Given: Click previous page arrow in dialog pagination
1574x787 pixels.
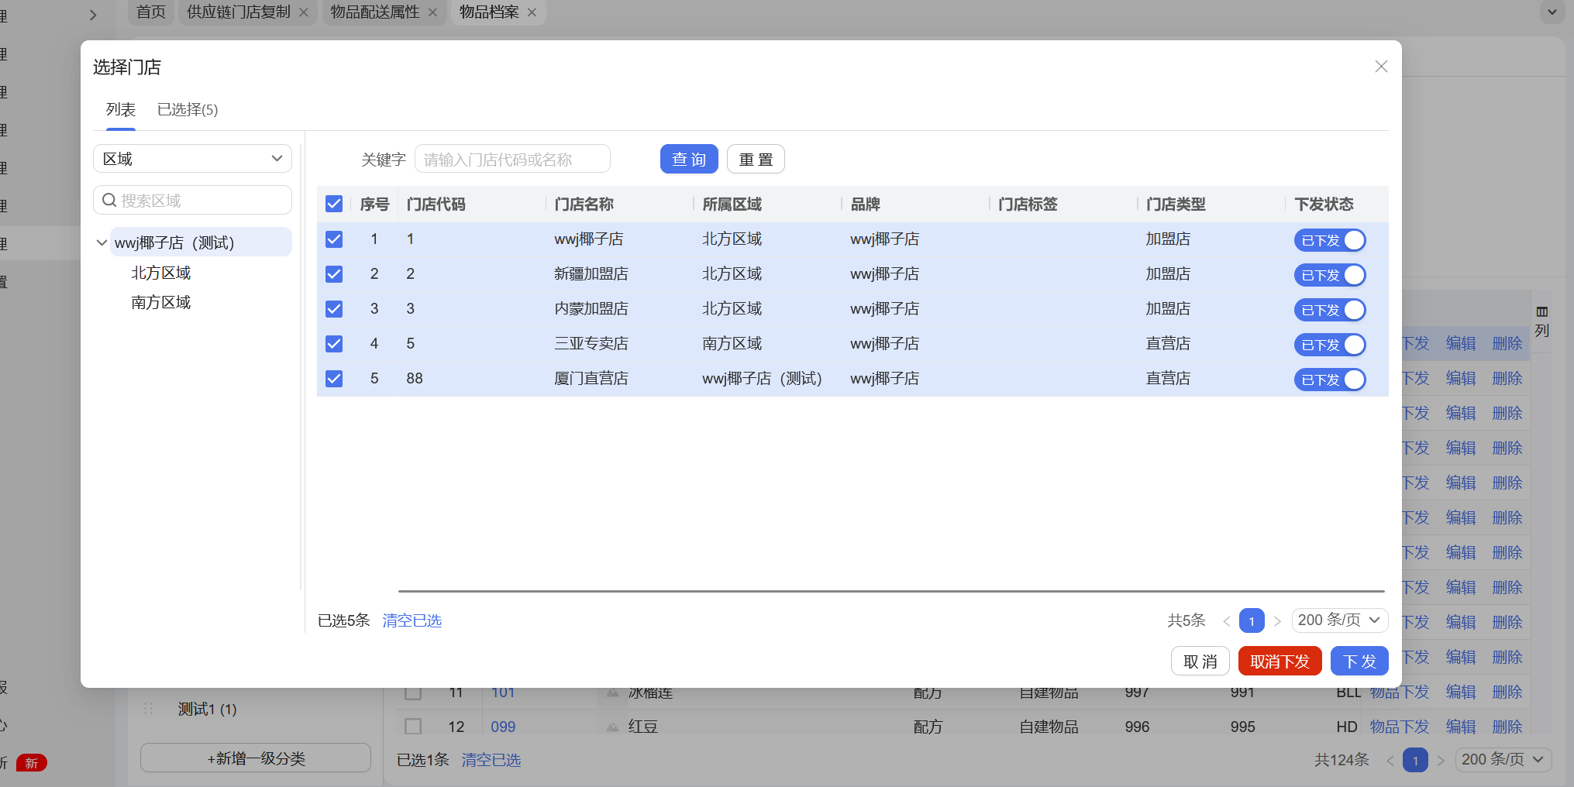Looking at the screenshot, I should coord(1226,621).
